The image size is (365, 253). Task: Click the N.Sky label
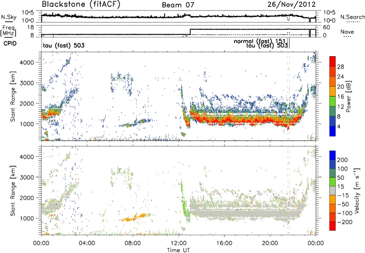click(x=9, y=17)
